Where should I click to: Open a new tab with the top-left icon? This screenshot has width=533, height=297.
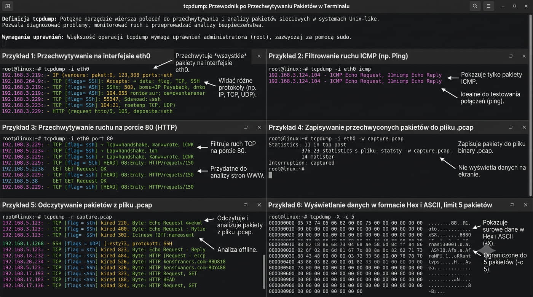8,6
